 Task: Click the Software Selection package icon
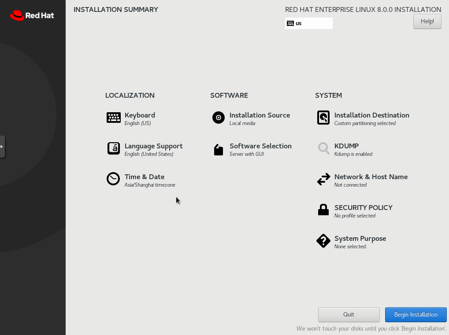click(219, 150)
